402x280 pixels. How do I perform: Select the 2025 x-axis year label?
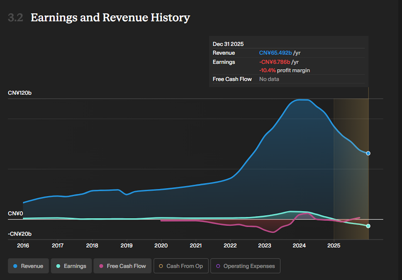[x=334, y=246]
